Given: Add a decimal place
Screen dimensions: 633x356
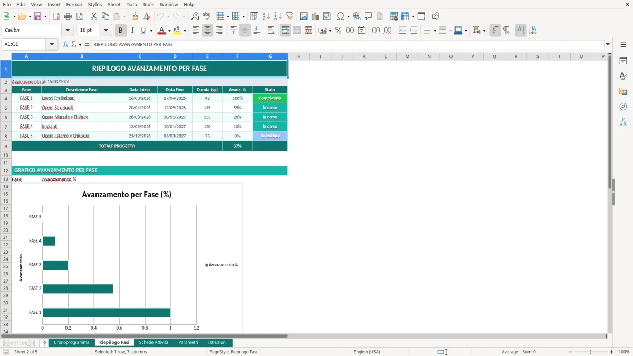Looking at the screenshot, I should coord(376,31).
